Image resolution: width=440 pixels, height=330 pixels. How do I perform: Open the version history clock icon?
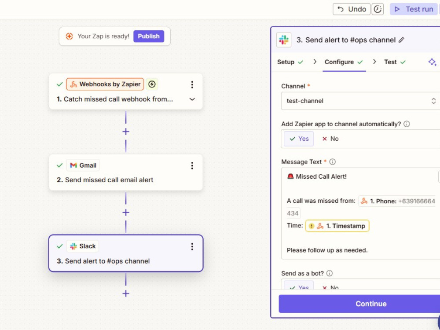pos(378,9)
